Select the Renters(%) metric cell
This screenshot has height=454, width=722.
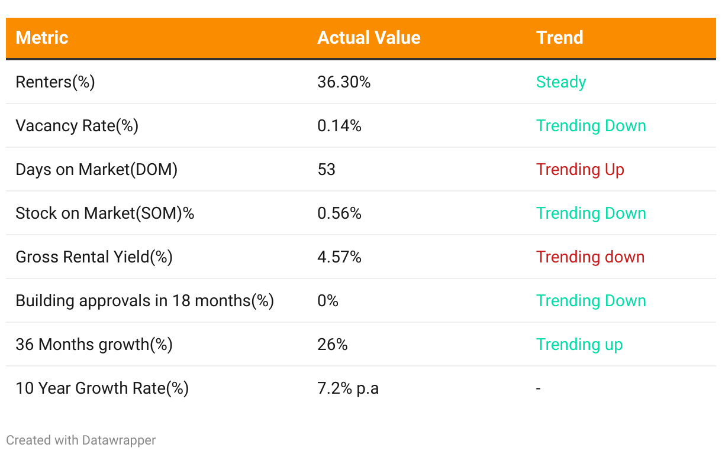55,82
